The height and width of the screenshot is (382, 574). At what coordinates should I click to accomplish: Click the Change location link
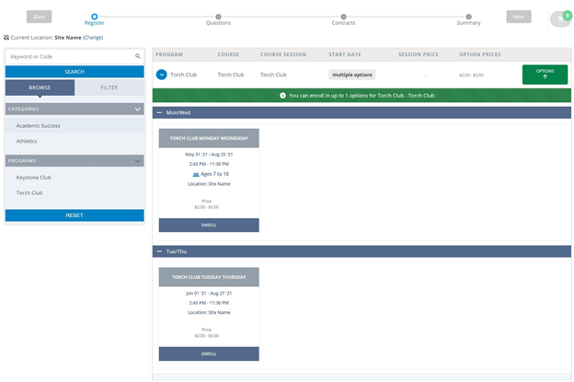93,38
